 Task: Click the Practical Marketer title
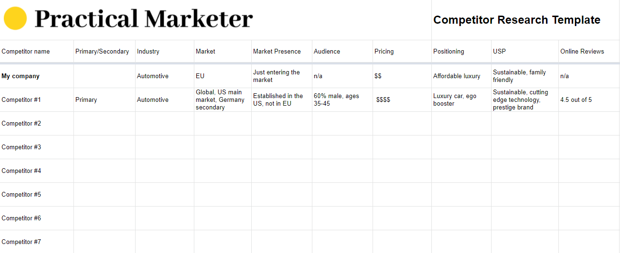point(144,19)
